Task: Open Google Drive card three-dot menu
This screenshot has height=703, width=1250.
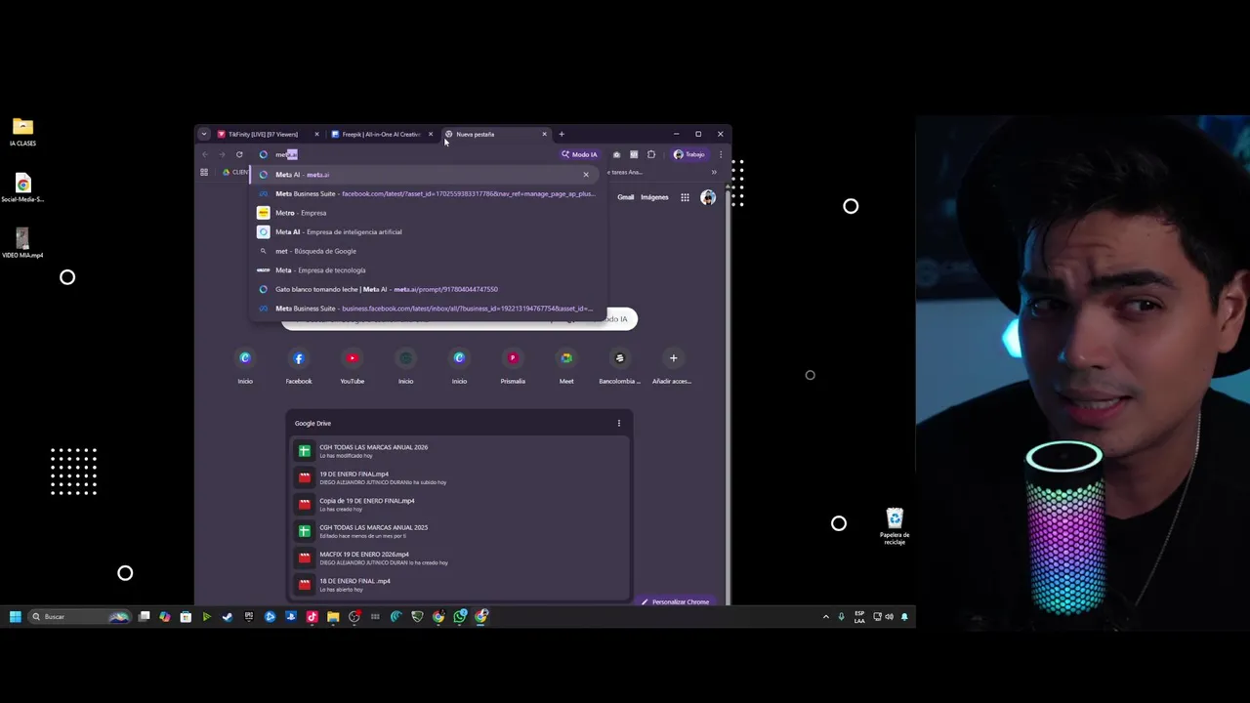Action: [x=619, y=423]
